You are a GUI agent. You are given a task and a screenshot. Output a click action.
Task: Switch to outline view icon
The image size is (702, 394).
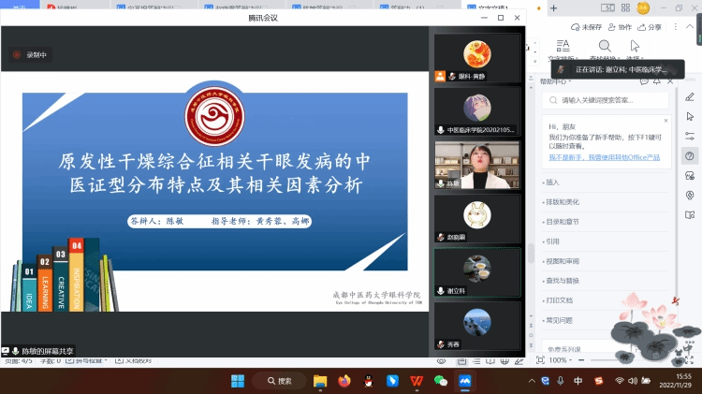tap(476, 361)
